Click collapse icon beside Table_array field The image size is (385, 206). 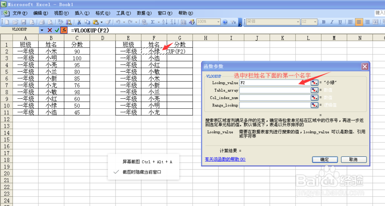(x=314, y=90)
